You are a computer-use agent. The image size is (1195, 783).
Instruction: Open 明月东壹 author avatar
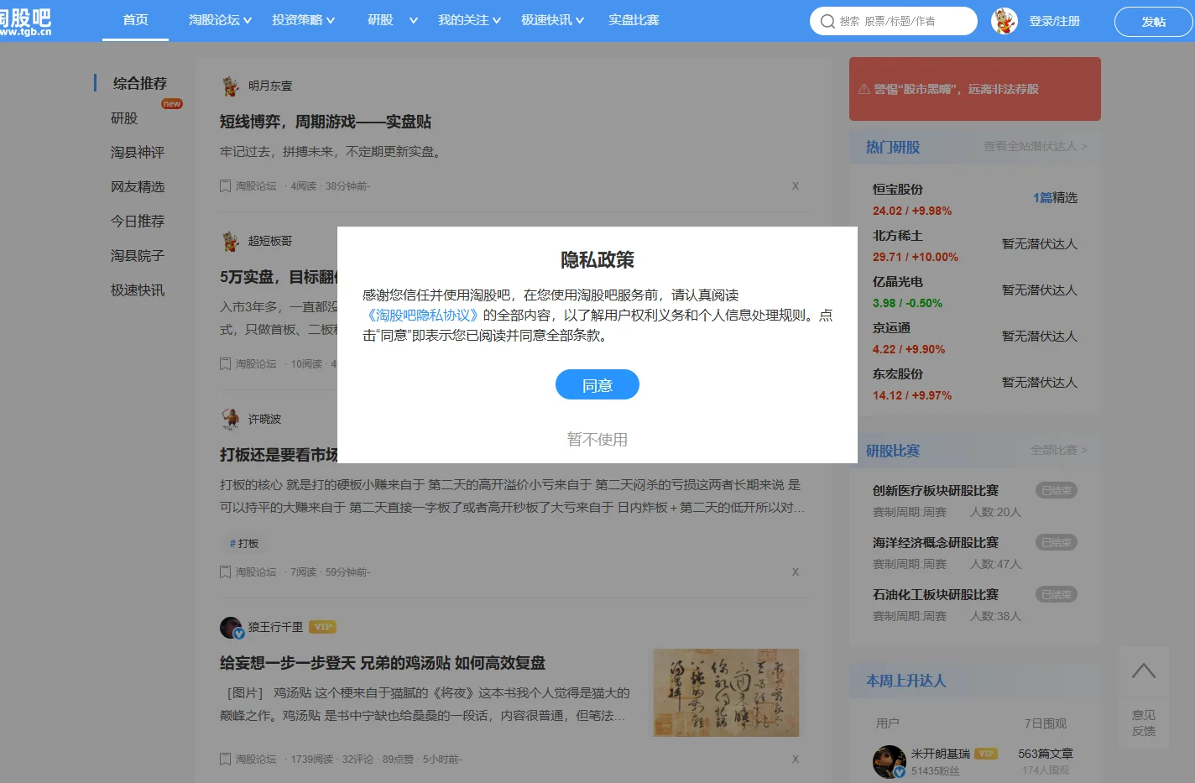click(230, 86)
